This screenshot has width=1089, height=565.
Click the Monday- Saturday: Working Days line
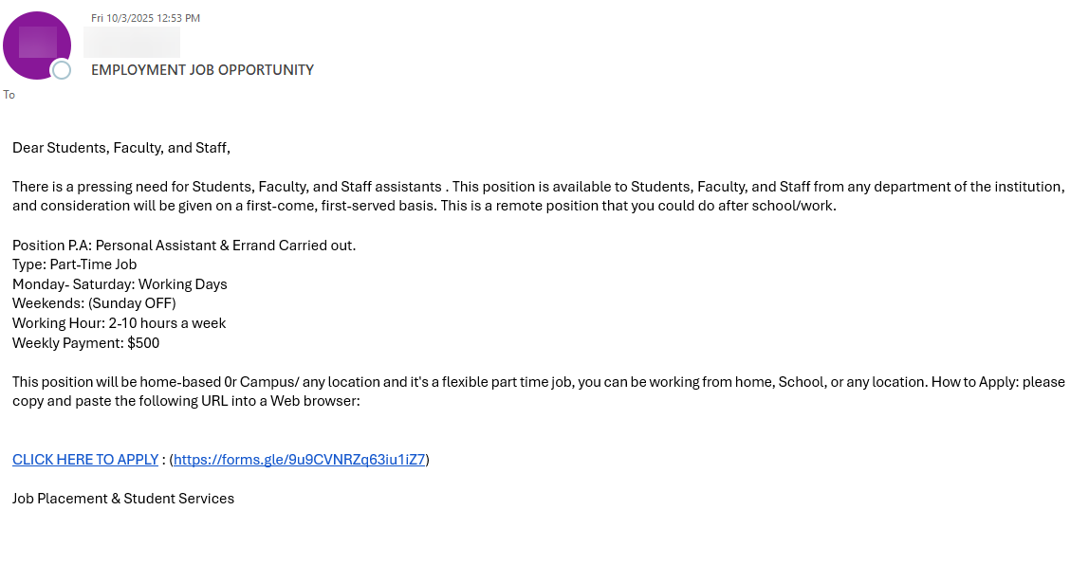click(120, 284)
